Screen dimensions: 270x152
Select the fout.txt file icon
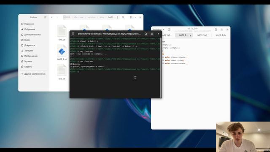pos(62,31)
